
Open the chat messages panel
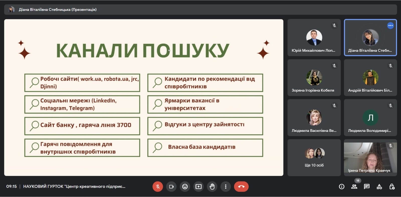pos(367,186)
